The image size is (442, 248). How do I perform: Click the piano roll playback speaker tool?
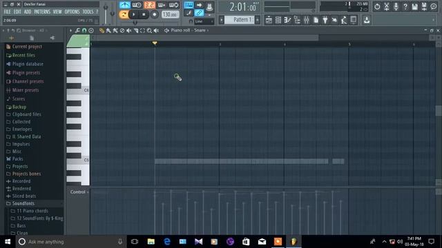click(x=156, y=30)
